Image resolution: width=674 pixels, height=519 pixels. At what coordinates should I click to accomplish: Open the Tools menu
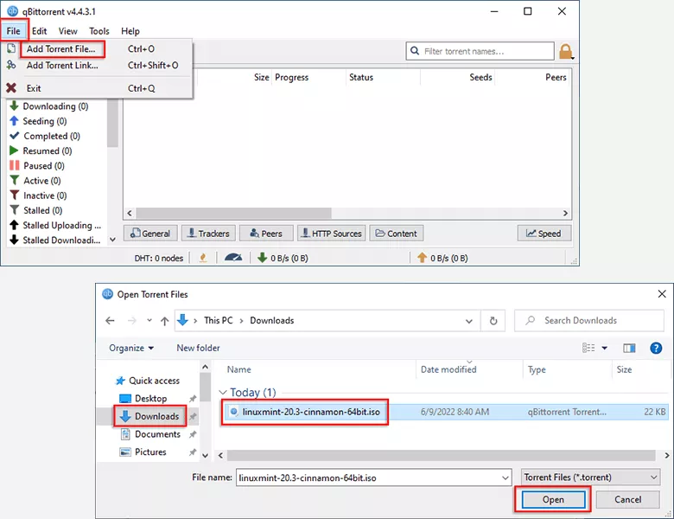coord(99,31)
